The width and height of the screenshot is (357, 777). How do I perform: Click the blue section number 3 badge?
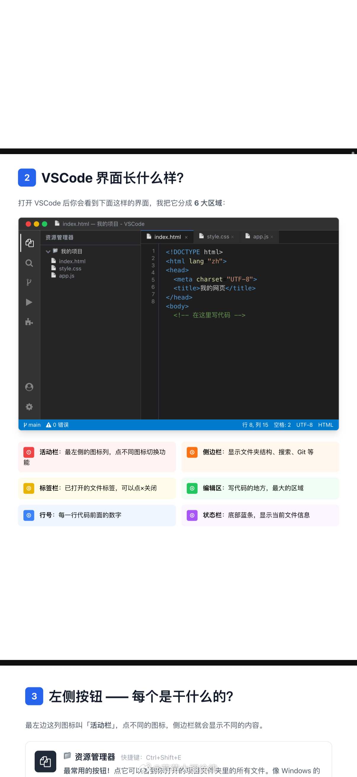pyautogui.click(x=34, y=696)
